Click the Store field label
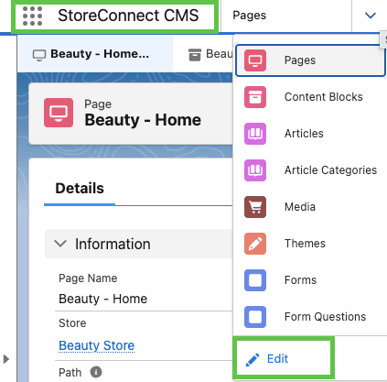387x382 pixels. [72, 323]
